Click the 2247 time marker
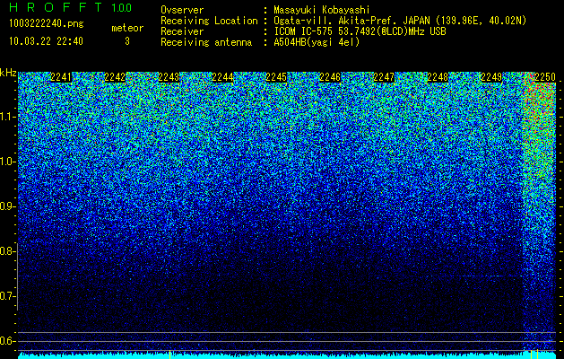The height and width of the screenshot is (359, 564). click(384, 77)
